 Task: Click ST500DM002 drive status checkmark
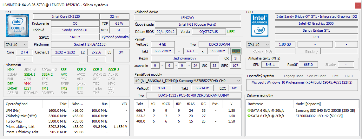(x=249, y=116)
